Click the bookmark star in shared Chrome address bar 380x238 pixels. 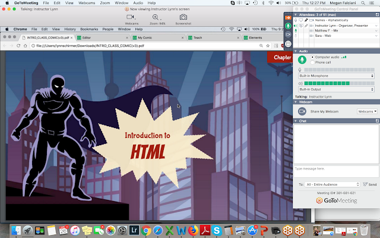coord(268,46)
